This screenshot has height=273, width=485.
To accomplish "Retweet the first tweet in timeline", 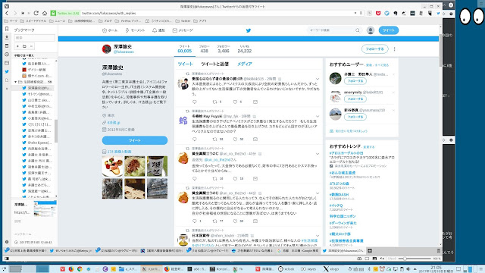I will pyautogui.click(x=214, y=102).
